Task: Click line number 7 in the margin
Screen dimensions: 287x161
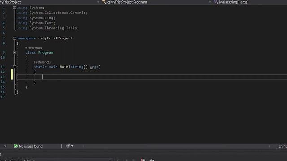Action: (x=4, y=38)
